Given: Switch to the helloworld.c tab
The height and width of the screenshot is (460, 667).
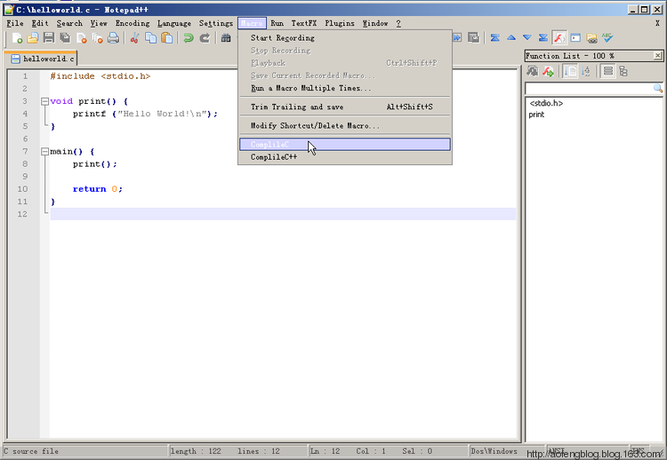Looking at the screenshot, I should [x=42, y=59].
